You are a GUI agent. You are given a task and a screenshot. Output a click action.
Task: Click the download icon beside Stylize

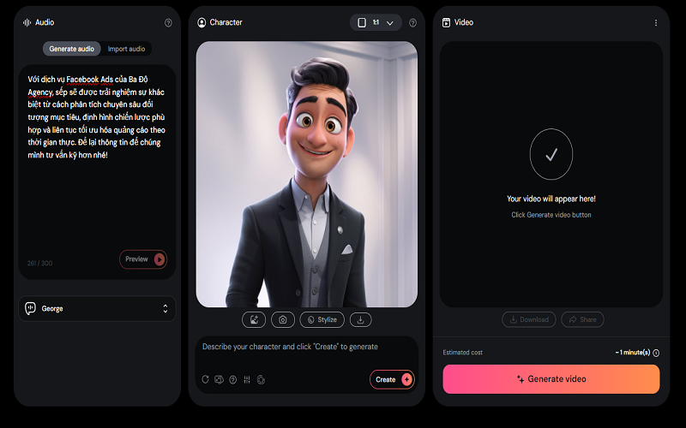click(x=361, y=319)
